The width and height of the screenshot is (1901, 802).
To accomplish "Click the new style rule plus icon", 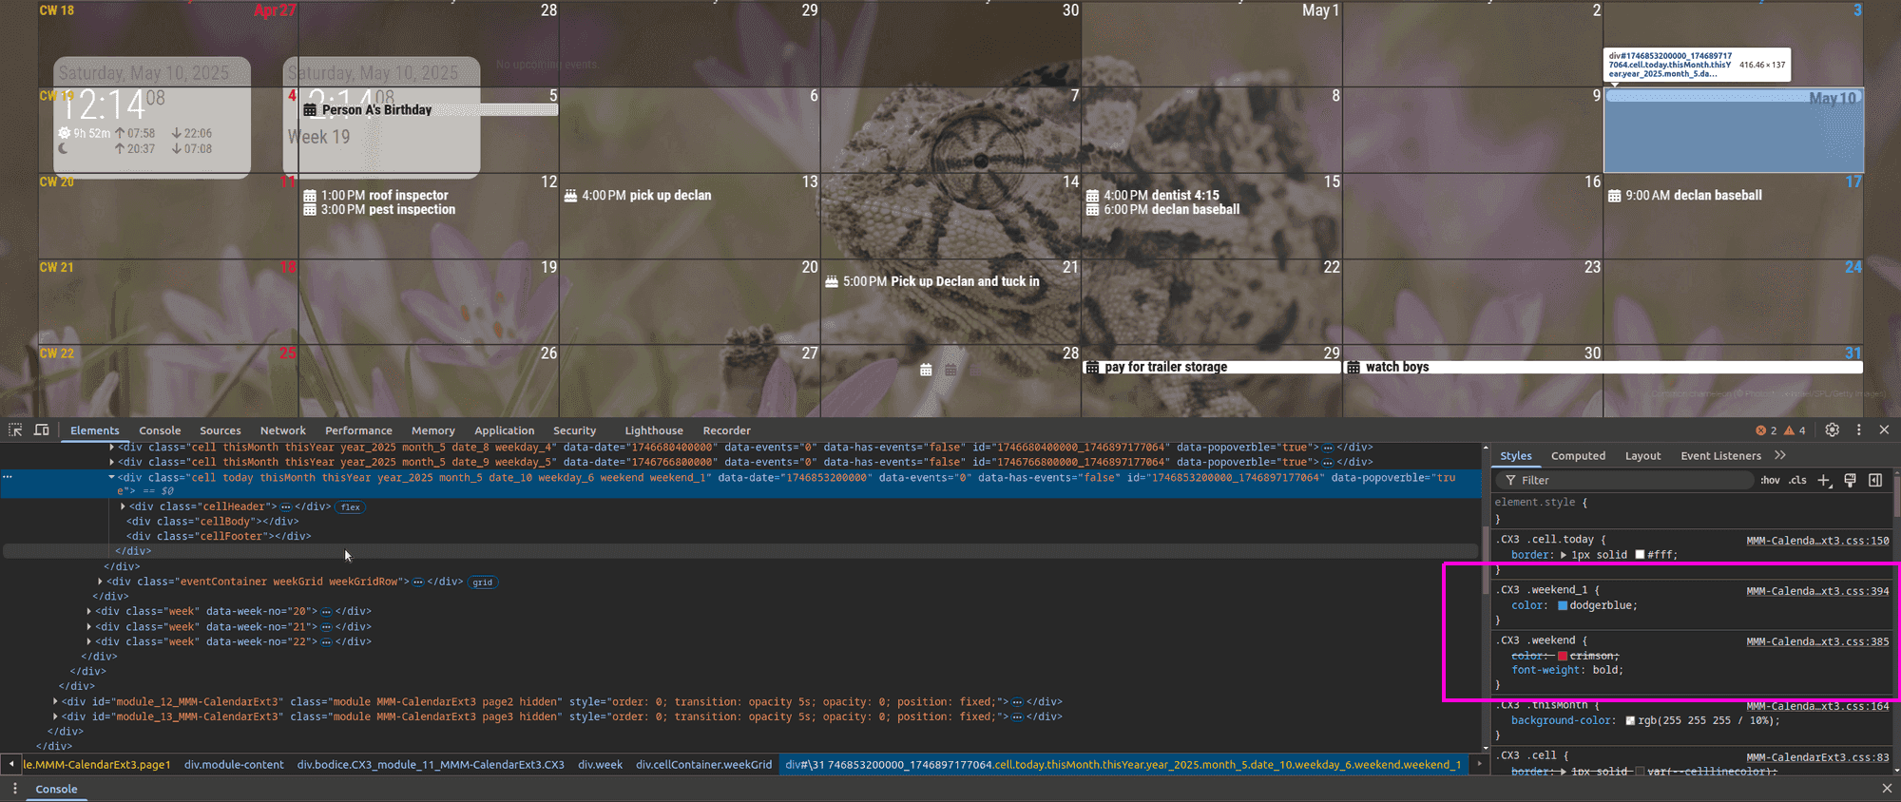I will [x=1824, y=481].
